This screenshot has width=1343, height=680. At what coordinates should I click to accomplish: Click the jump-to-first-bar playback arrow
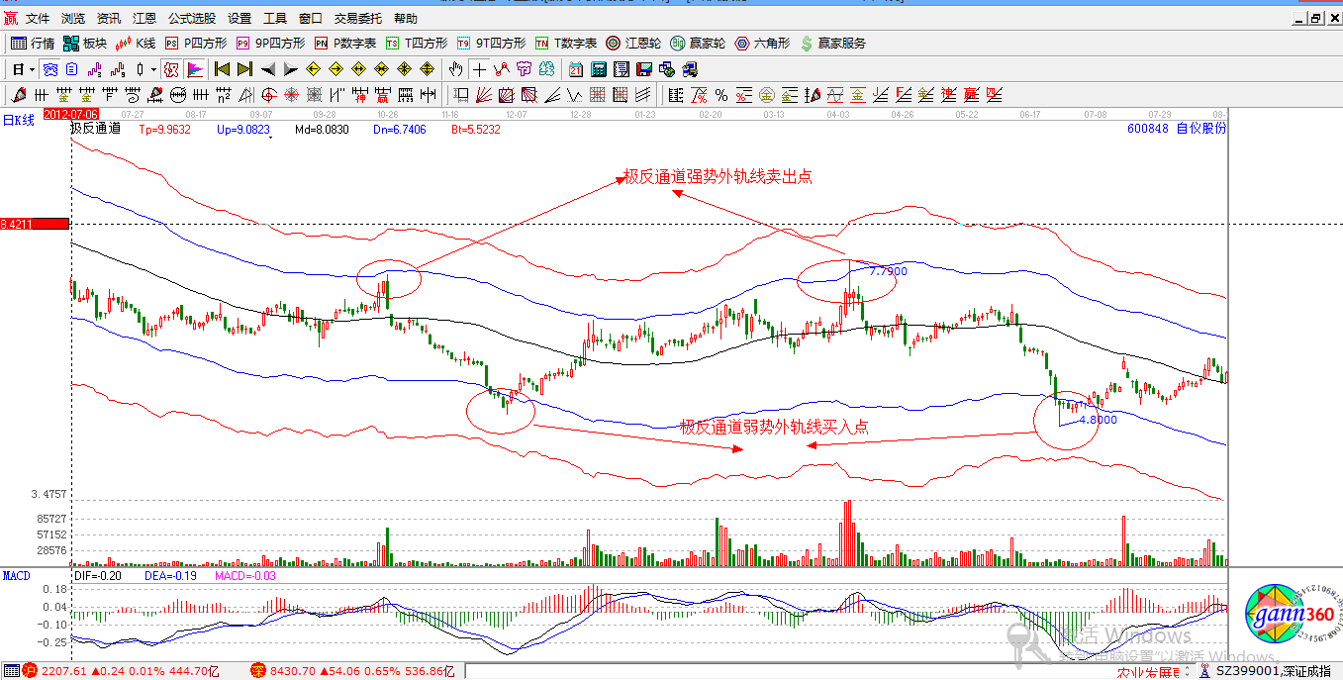(221, 69)
